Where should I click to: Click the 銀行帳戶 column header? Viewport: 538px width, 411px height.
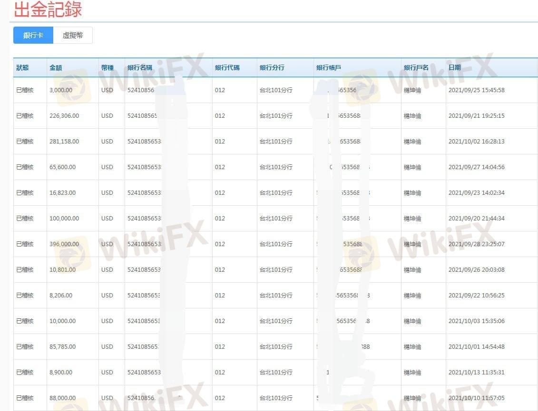point(329,67)
